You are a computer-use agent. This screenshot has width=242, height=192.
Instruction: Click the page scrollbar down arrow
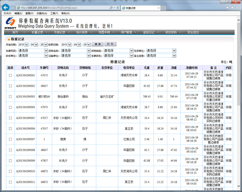tap(239, 186)
